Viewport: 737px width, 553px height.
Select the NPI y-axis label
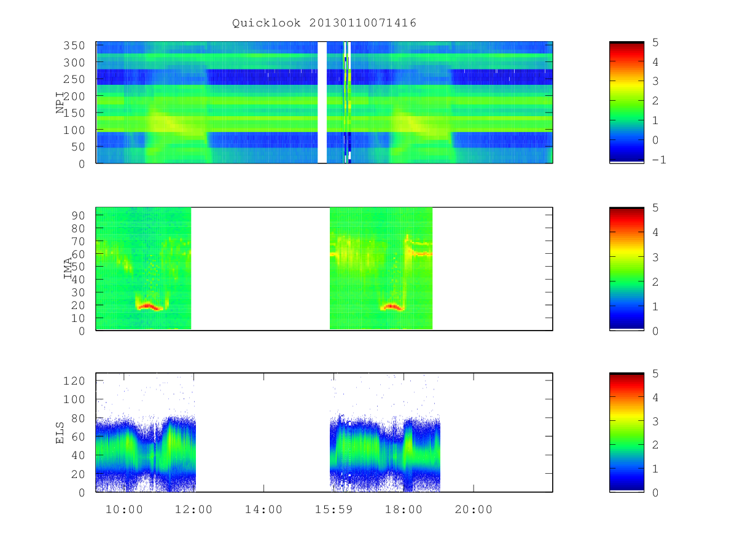(60, 103)
